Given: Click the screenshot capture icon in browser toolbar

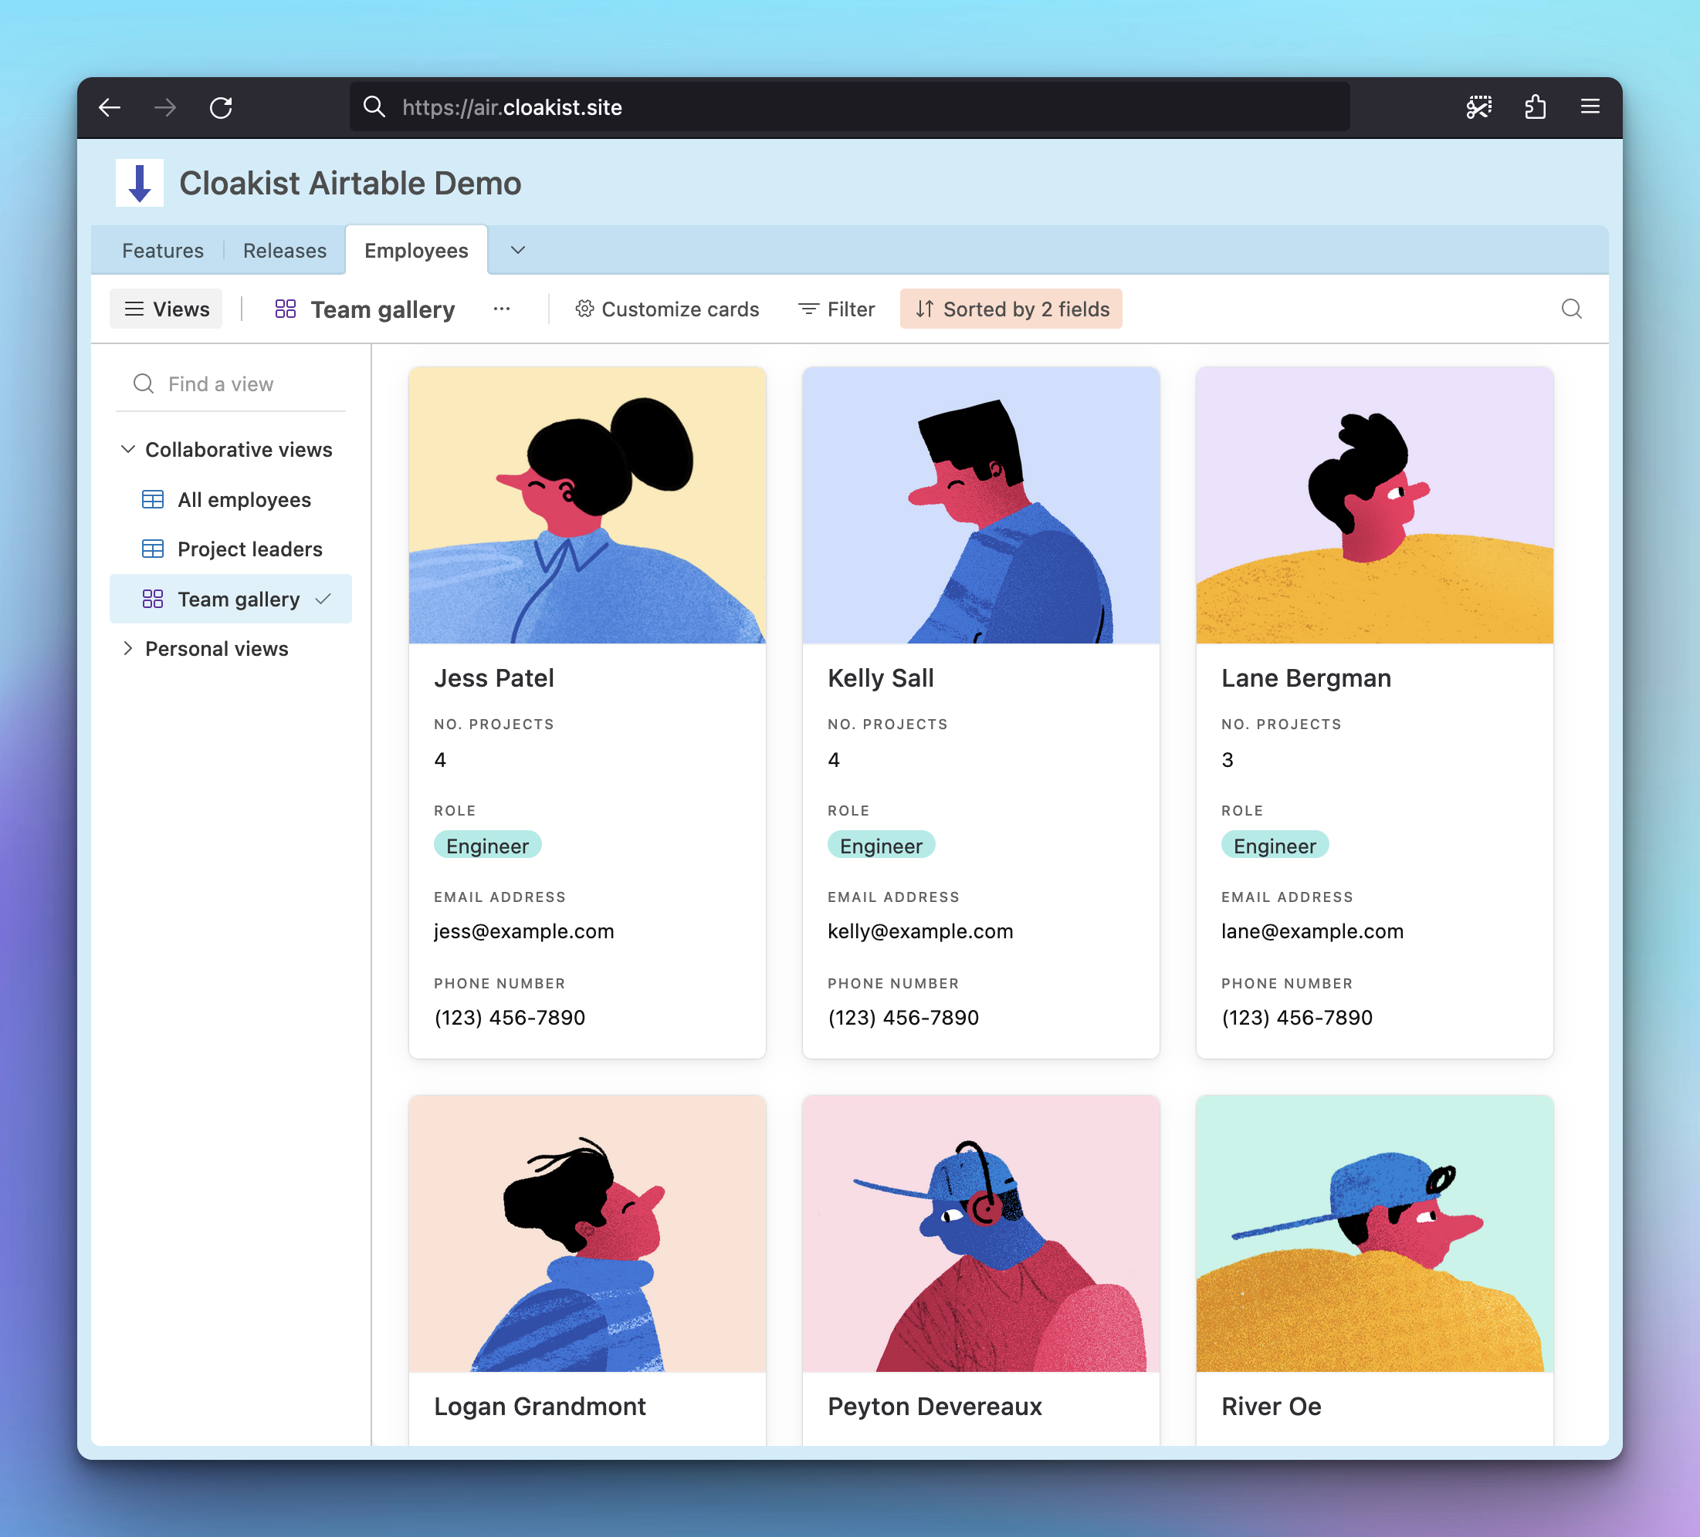Looking at the screenshot, I should (1479, 107).
